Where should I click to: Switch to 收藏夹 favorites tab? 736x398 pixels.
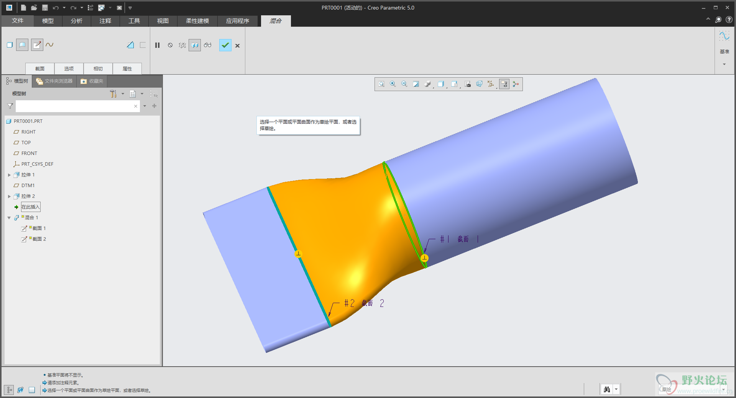(92, 81)
